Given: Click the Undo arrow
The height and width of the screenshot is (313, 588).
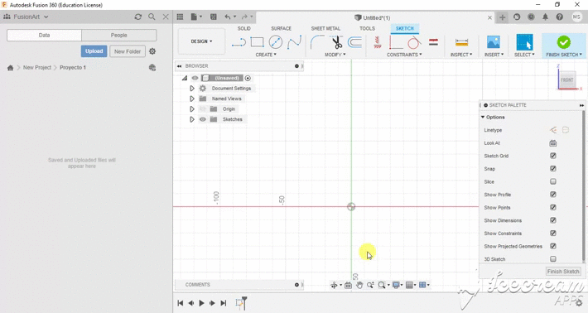Looking at the screenshot, I should (x=228, y=17).
